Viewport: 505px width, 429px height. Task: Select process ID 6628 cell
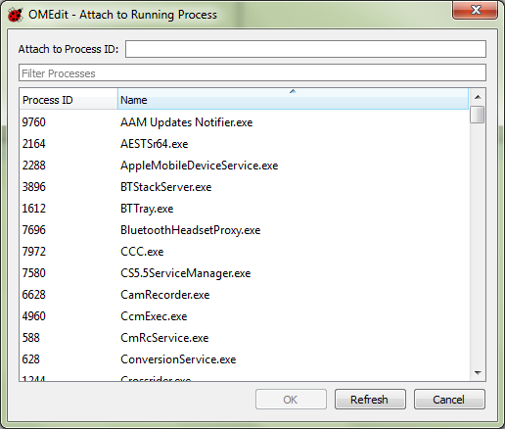34,295
